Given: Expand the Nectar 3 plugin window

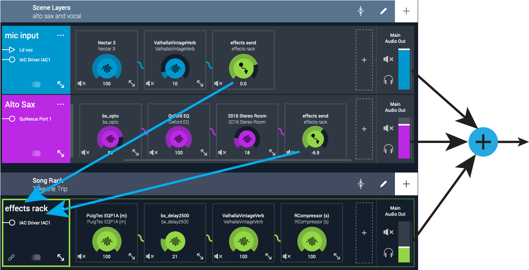Looking at the screenshot, I should 132,83.
